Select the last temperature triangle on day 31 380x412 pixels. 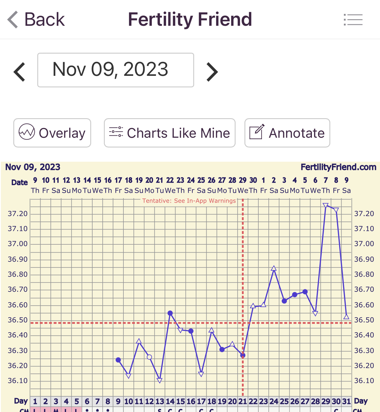coord(346,317)
